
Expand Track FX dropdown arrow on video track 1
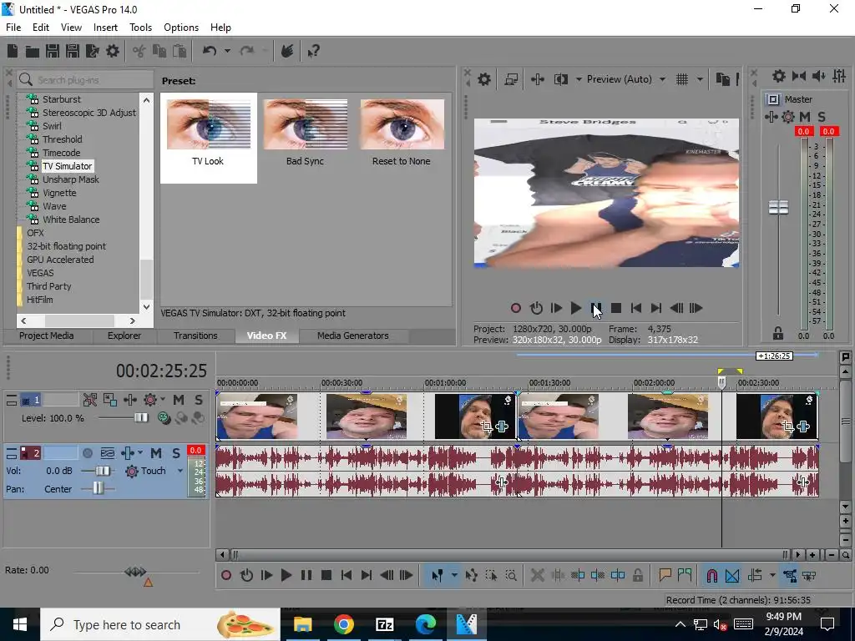click(x=163, y=400)
